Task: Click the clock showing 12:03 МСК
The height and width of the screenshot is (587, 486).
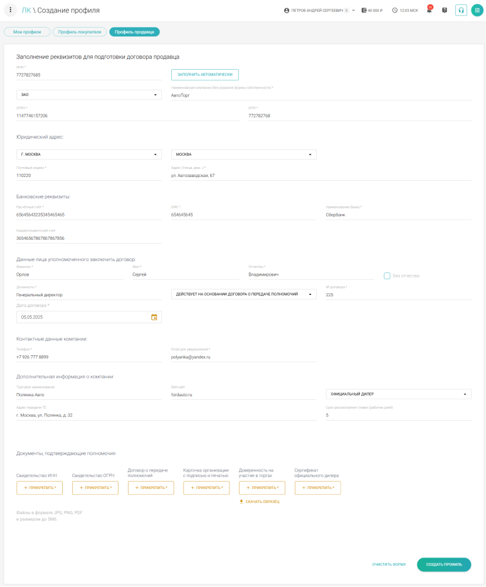Action: 404,11
